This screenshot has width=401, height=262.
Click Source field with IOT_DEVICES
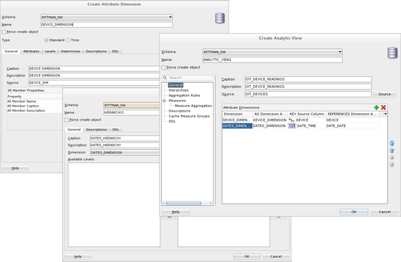308,94
